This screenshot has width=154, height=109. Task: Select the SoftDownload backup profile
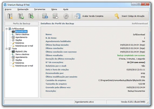(18, 29)
